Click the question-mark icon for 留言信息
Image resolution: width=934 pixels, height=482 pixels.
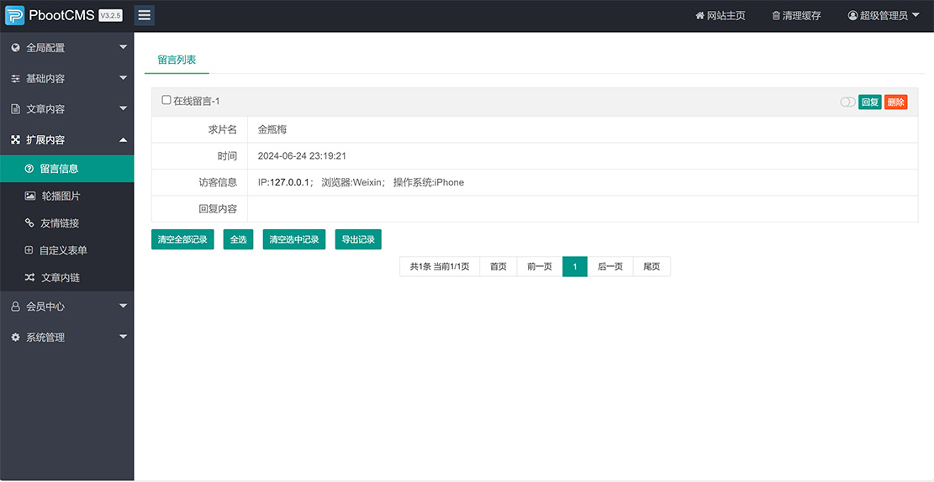pyautogui.click(x=29, y=169)
